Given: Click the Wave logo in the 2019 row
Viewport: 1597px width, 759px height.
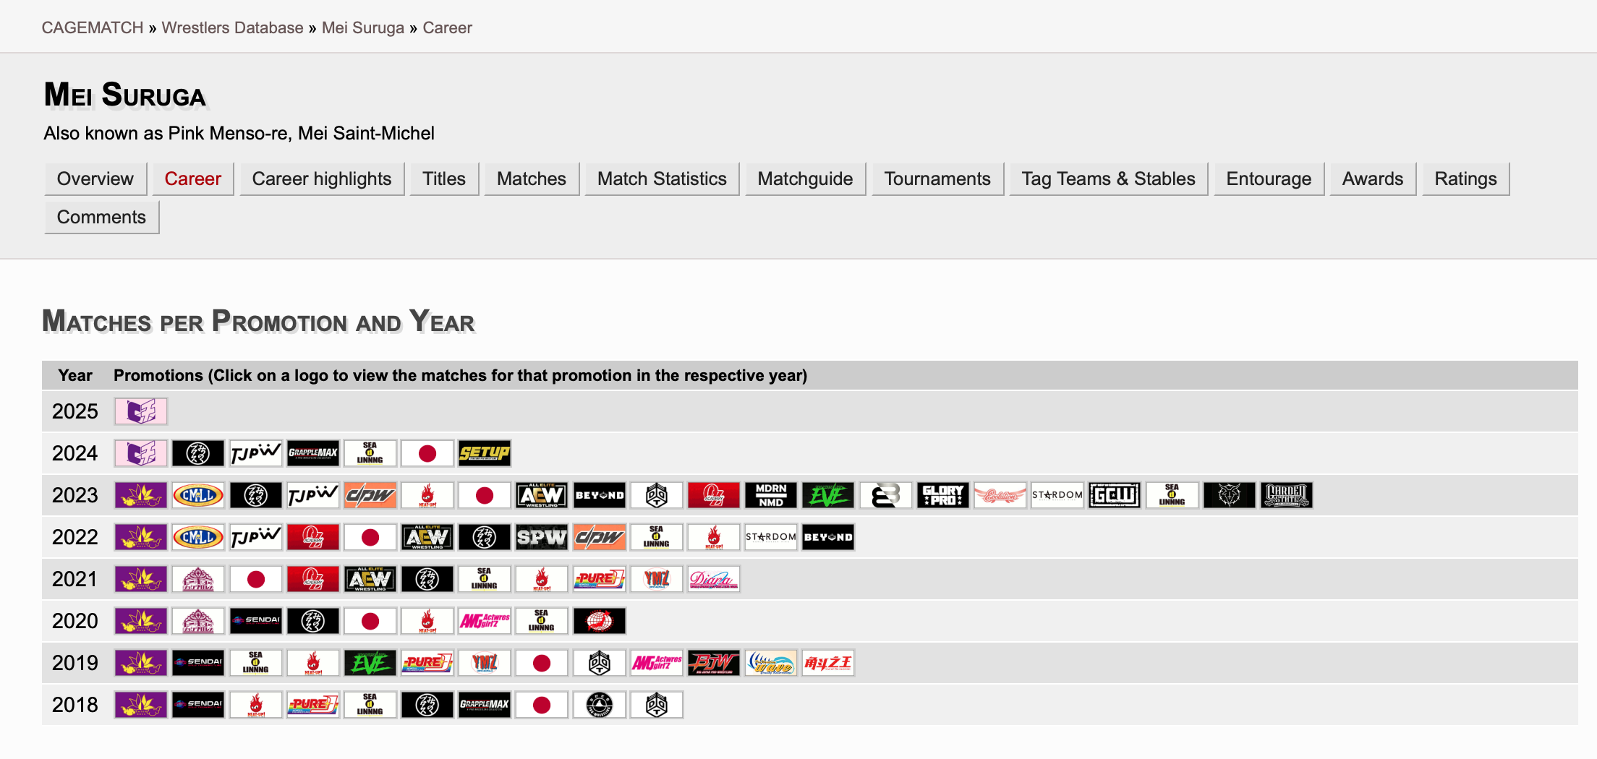Looking at the screenshot, I should (x=771, y=663).
